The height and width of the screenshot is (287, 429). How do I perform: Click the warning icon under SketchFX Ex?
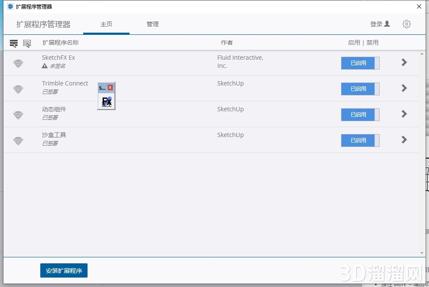point(45,66)
